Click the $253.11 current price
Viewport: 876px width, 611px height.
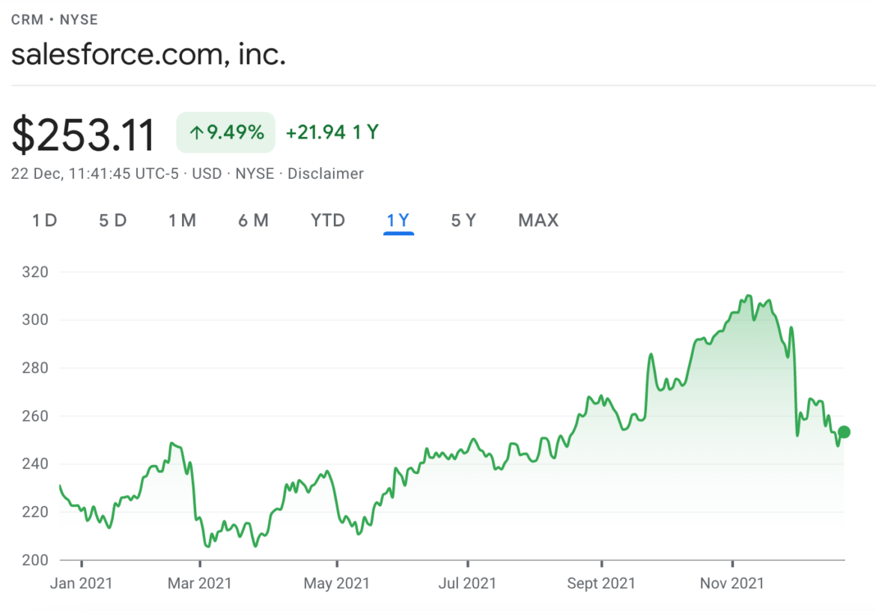[x=83, y=133]
